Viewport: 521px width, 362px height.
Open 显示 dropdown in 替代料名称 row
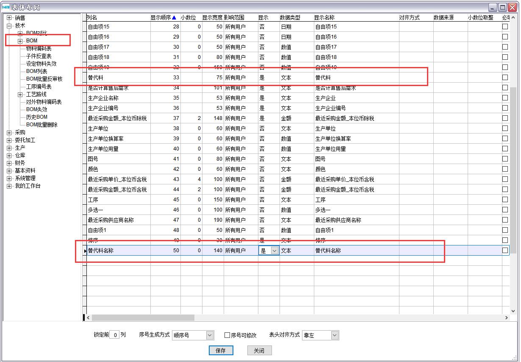274,251
